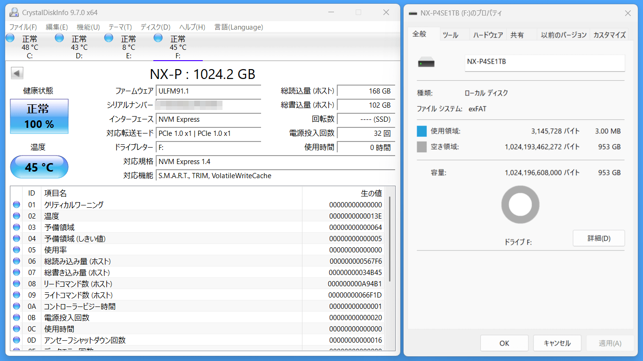
Task: Click raw value 0000000000013E
Action: click(x=356, y=216)
